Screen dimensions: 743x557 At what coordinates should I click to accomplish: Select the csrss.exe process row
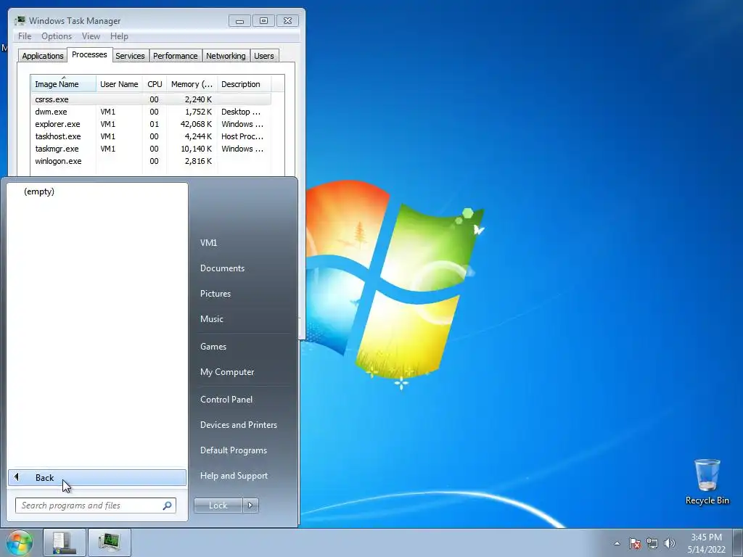(x=152, y=99)
